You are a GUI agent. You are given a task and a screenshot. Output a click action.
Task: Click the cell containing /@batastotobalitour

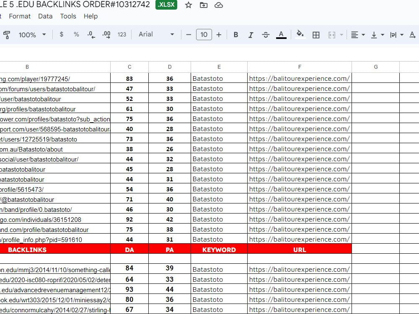(55, 199)
